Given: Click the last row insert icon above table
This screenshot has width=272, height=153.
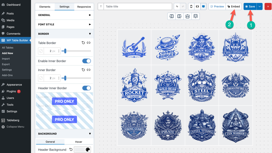Looking at the screenshot, I should 195,16.
